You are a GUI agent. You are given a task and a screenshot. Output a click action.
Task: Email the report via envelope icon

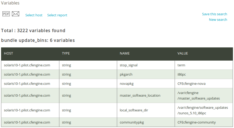pyautogui.click(x=16, y=14)
